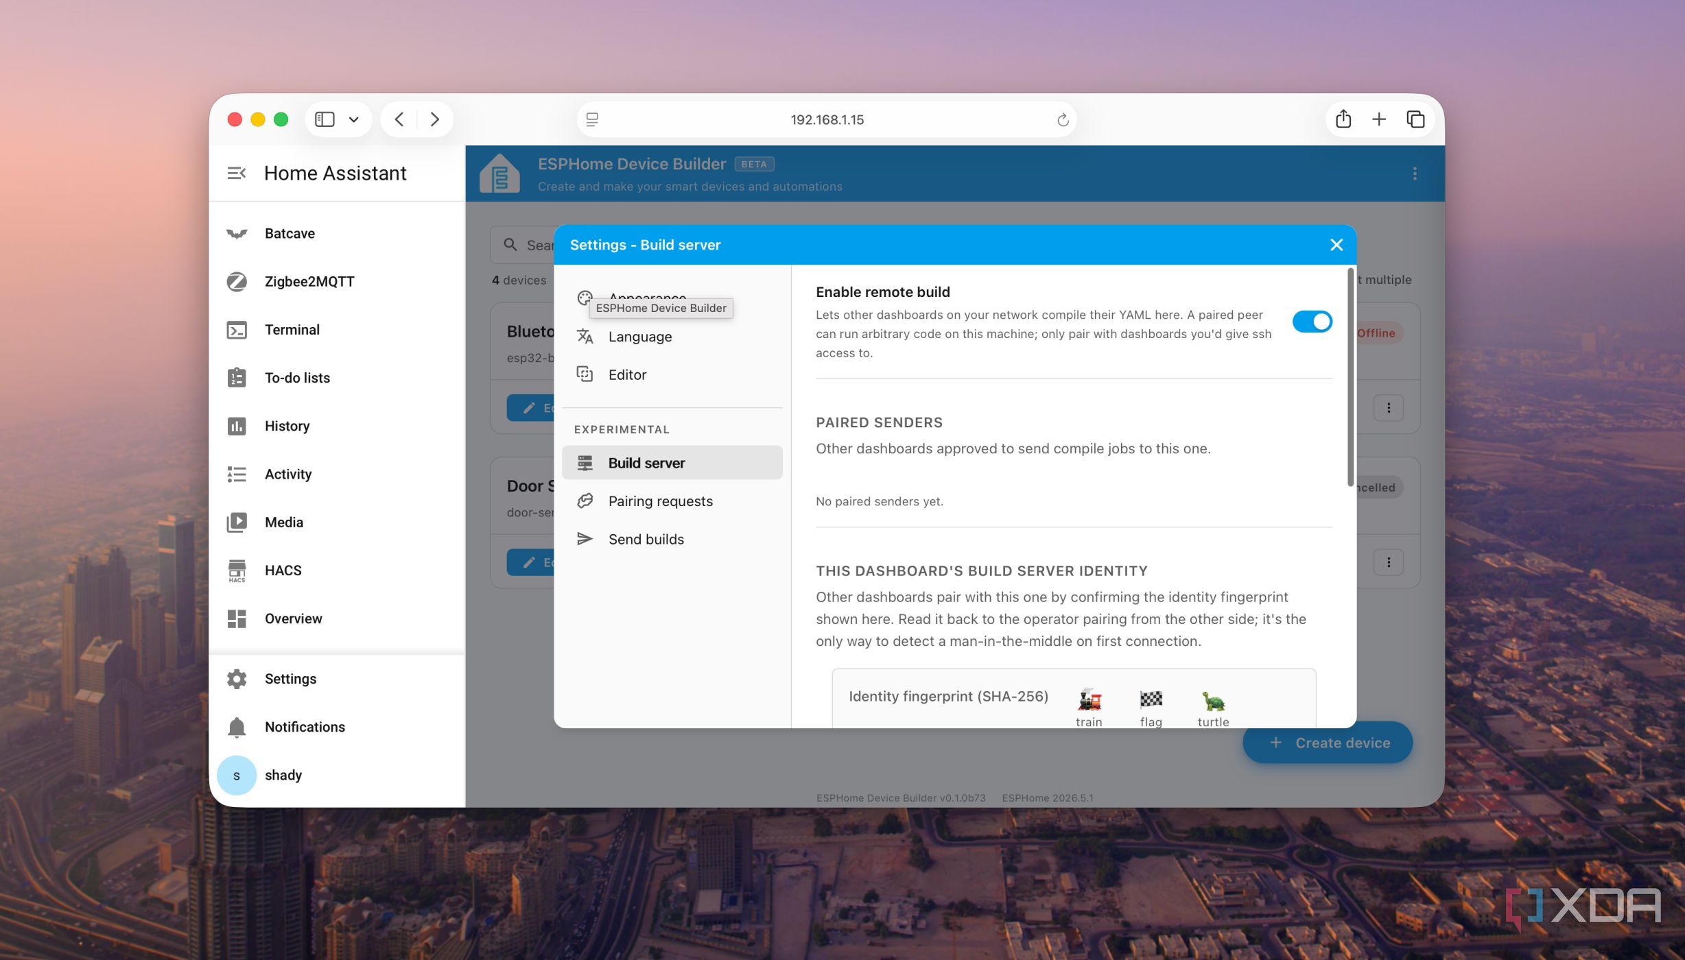Expand the Safari sidebar options chevron
Viewport: 1685px width, 960px height.
pyautogui.click(x=354, y=119)
